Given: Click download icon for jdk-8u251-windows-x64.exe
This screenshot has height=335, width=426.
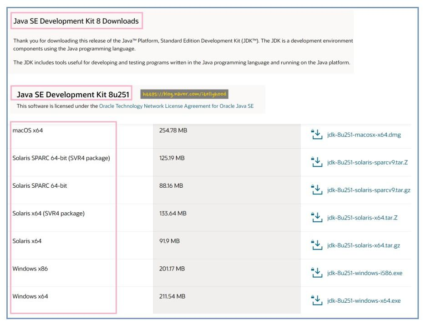Looking at the screenshot, I should (316, 300).
